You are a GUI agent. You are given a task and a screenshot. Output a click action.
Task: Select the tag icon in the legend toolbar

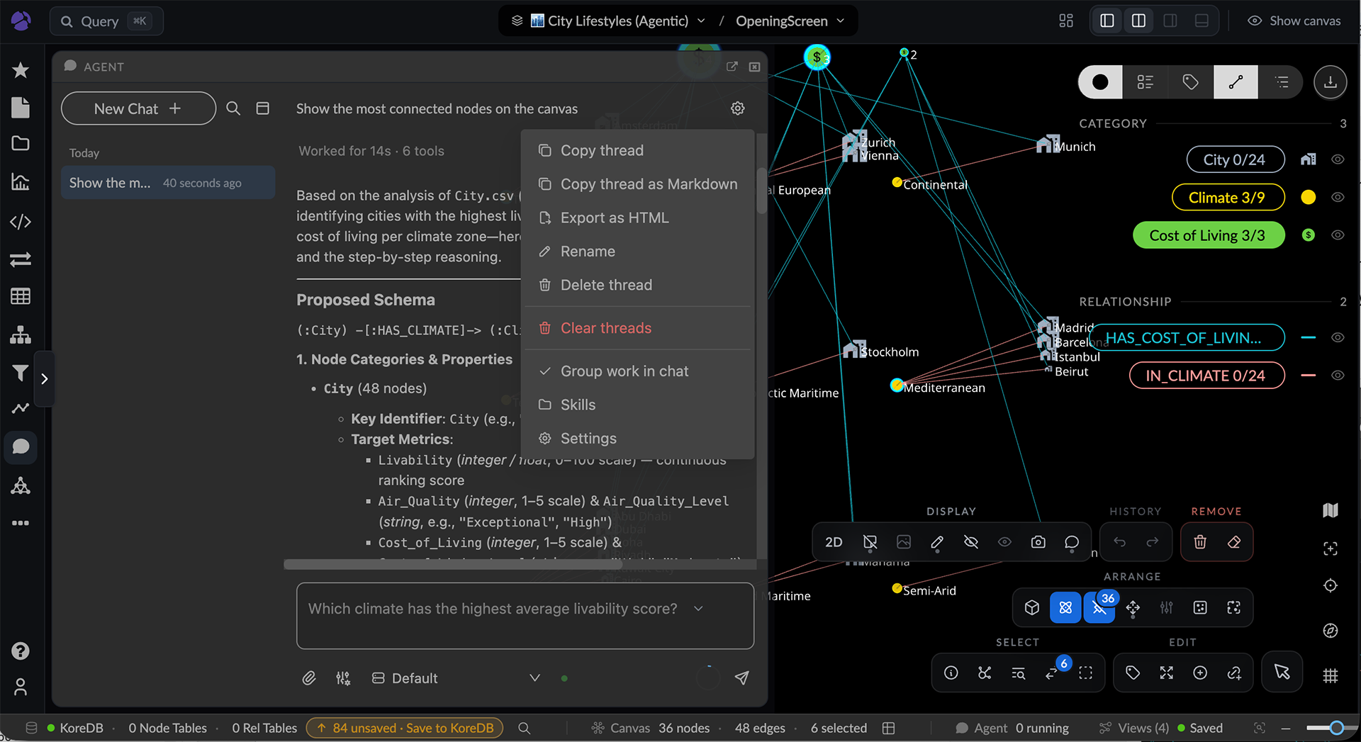(1190, 82)
